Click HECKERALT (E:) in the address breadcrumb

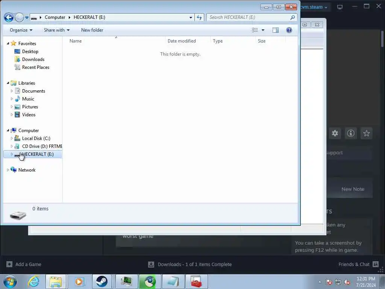89,17
